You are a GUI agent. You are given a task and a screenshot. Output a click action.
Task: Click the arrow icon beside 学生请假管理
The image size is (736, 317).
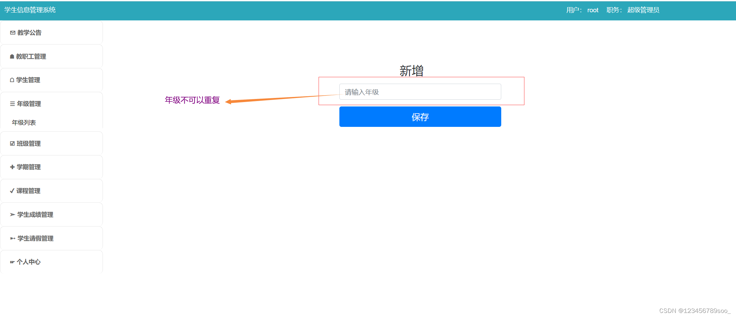pos(13,238)
